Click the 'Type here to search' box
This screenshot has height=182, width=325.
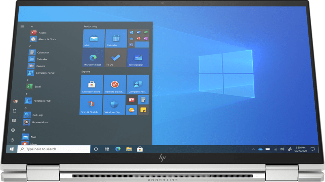point(54,149)
